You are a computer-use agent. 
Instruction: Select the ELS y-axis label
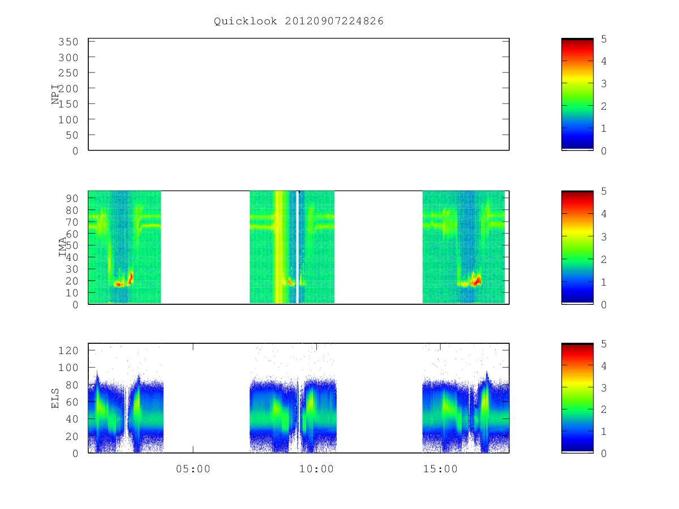[55, 398]
